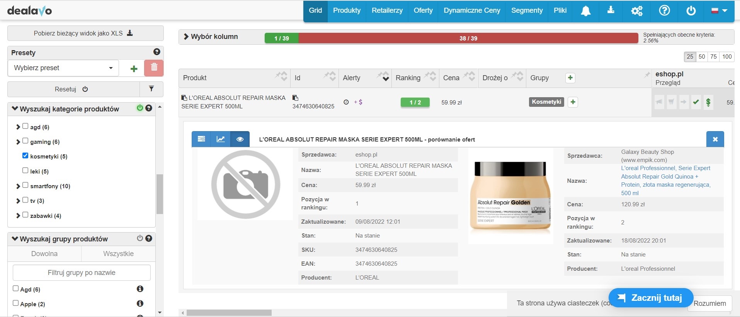Switch to price chart view icon
Viewport: 740px width, 317px height.
(220, 139)
